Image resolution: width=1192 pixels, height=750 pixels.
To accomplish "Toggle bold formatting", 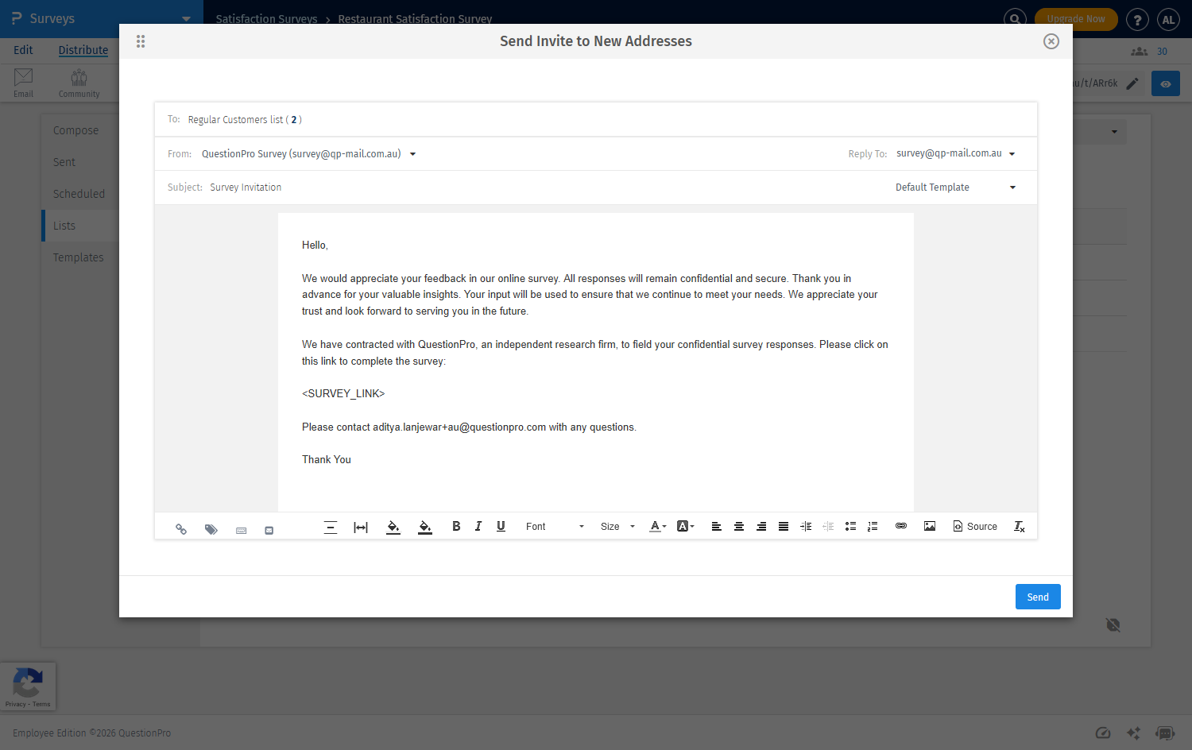I will tap(456, 526).
